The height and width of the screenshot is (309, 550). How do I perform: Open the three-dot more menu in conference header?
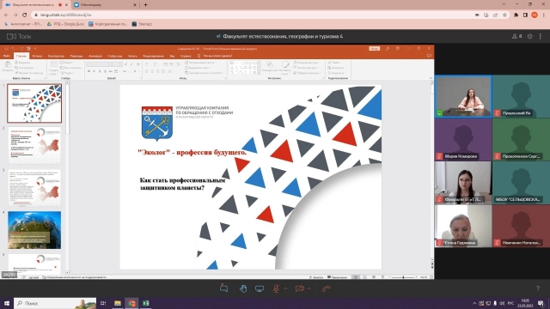[541, 36]
